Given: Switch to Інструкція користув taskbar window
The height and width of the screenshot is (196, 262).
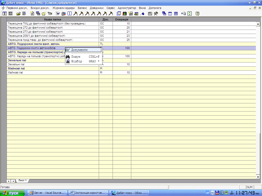Looking at the screenshot, I should (x=88, y=193).
